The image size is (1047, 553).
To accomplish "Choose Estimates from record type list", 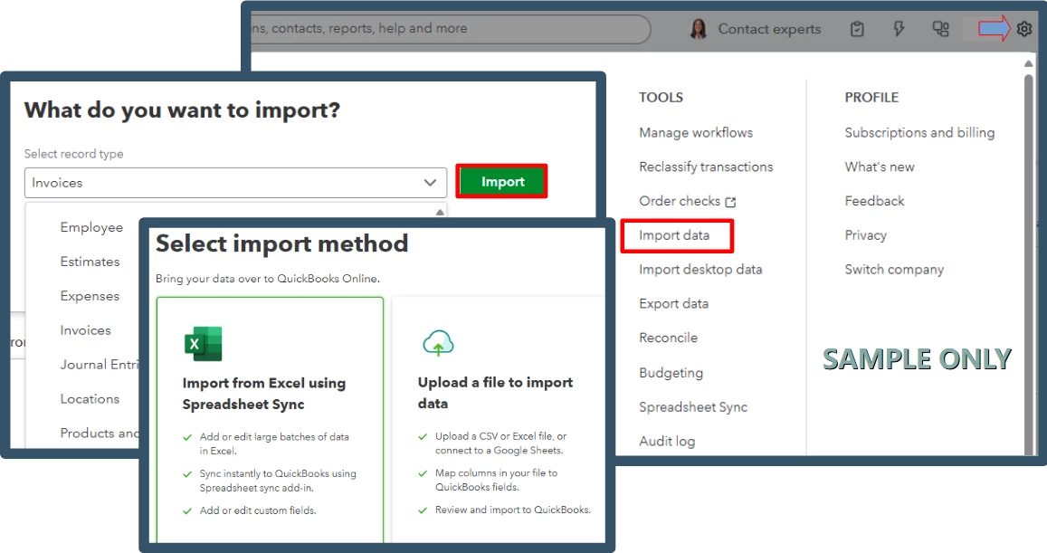I will [90, 262].
